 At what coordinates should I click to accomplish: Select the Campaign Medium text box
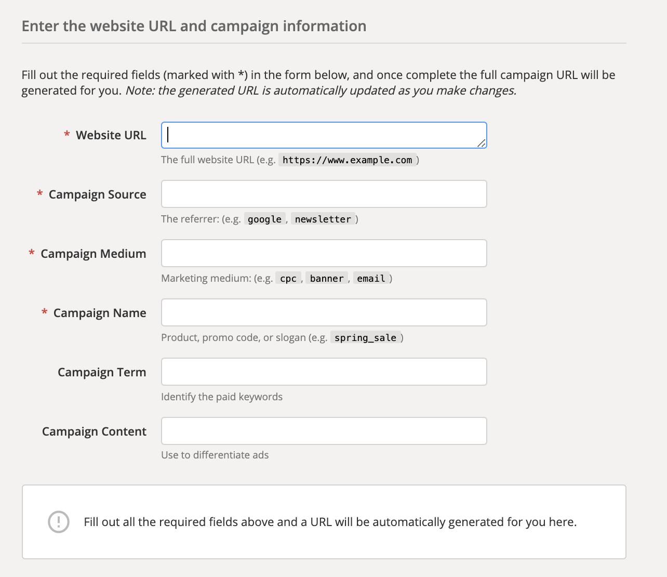click(324, 253)
